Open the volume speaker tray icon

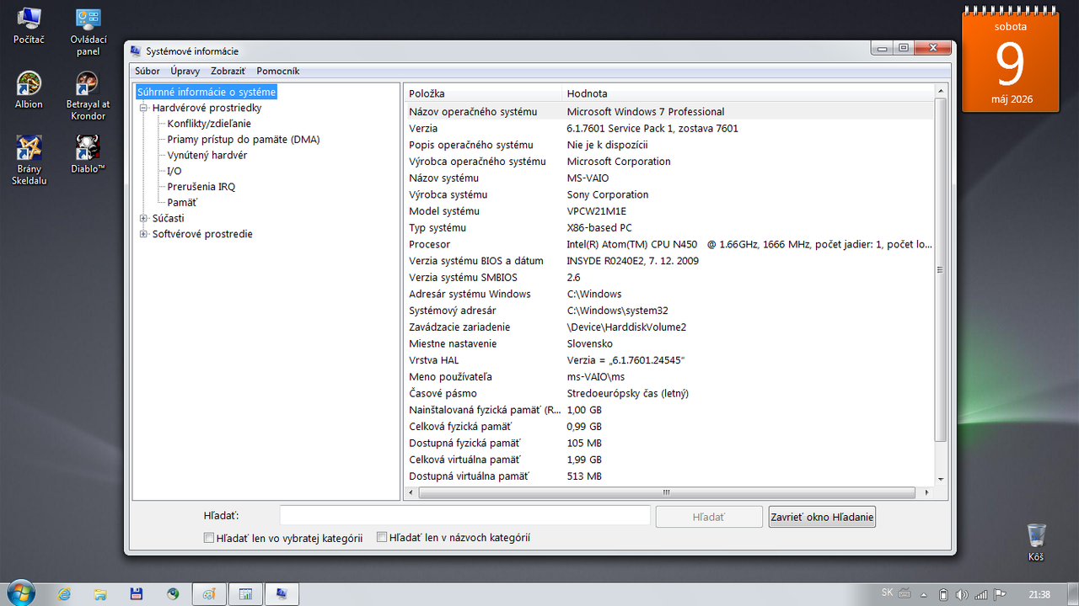pos(962,594)
